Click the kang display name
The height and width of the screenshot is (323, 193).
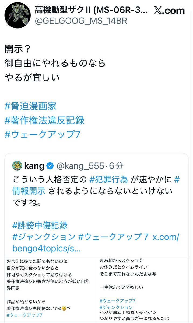click(x=34, y=166)
